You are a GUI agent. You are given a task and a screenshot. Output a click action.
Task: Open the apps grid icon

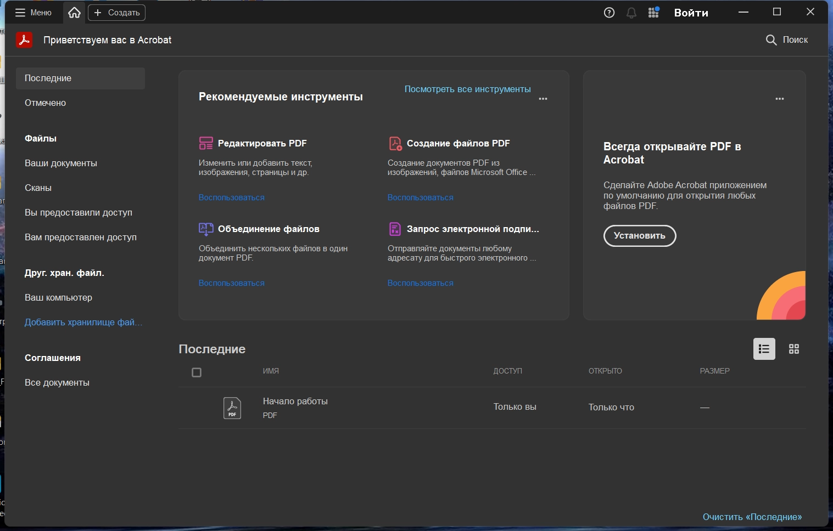click(x=653, y=13)
